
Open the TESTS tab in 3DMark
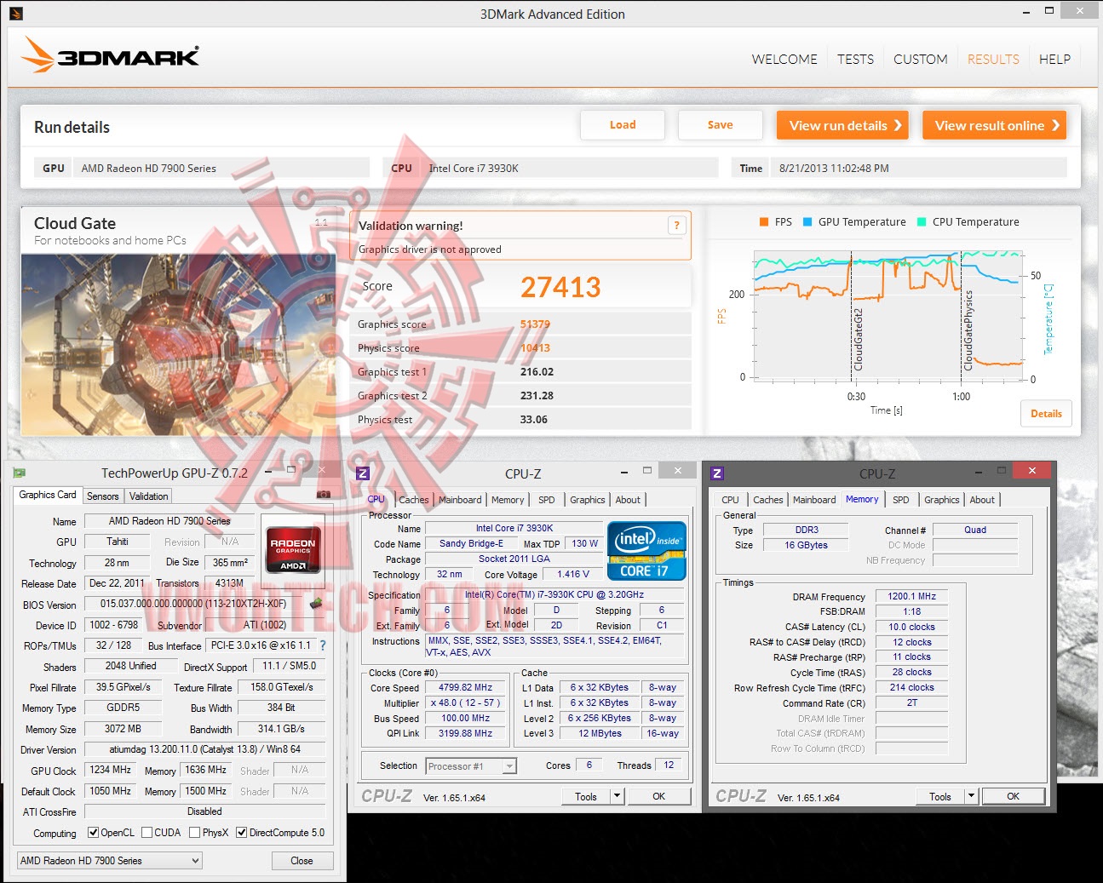click(x=855, y=59)
